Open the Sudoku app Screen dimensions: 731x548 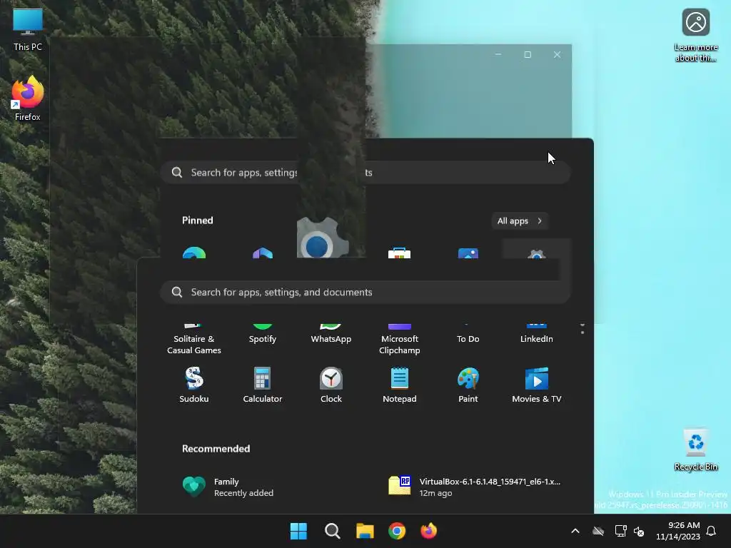coord(194,385)
